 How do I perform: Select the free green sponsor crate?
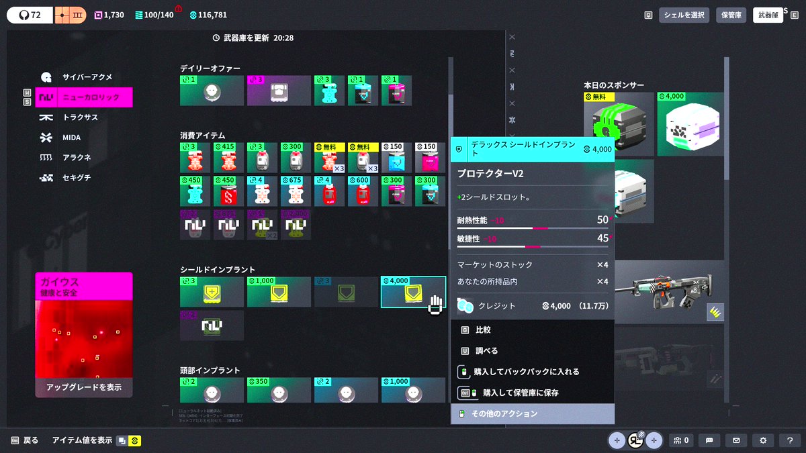pos(619,124)
